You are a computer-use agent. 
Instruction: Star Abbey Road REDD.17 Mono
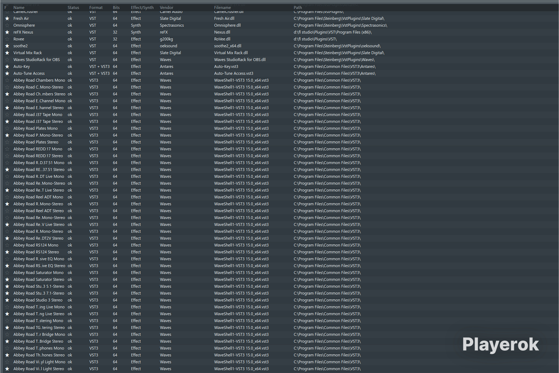(x=7, y=149)
